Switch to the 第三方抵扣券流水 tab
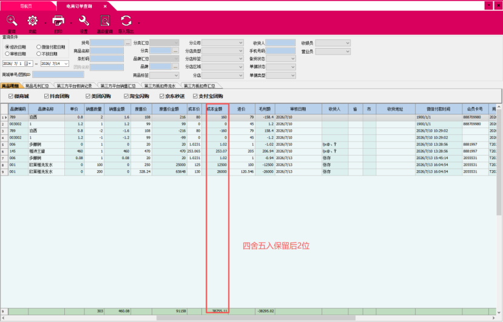503x322 pixels. tap(160, 86)
